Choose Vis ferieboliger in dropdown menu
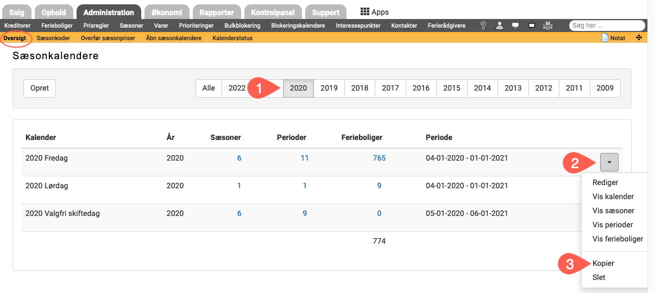This screenshot has height=293, width=655. coord(618,239)
